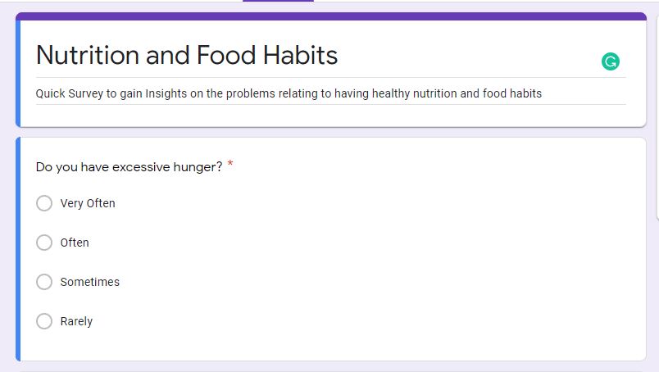Click the "Often" answer label text

[75, 243]
